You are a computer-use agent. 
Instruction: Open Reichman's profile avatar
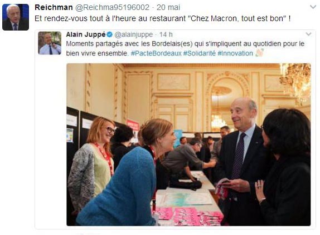(x=16, y=17)
